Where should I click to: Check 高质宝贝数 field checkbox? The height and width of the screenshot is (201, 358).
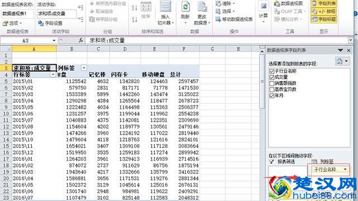coord(271,89)
